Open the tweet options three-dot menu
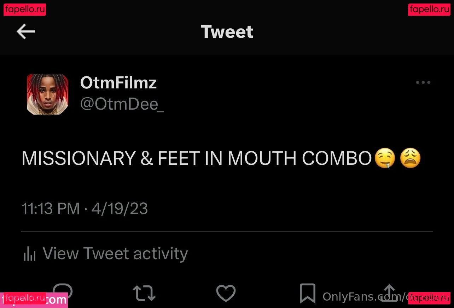454x308 pixels. pyautogui.click(x=423, y=82)
